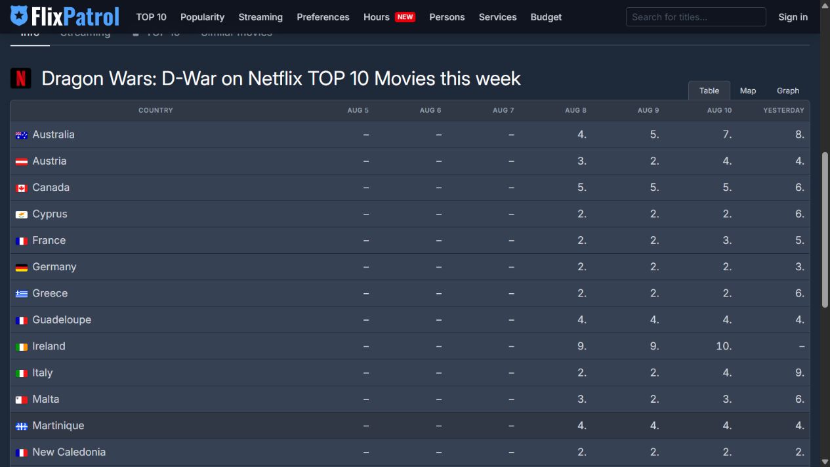Click the Dragon Wars: D-War page heading
This screenshot has height=467, width=830.
click(281, 79)
